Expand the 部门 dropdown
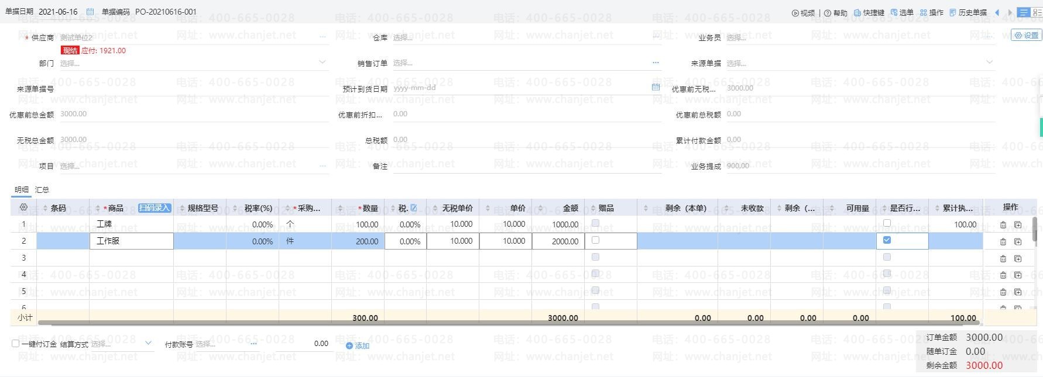This screenshot has height=377, width=1043. click(x=322, y=63)
